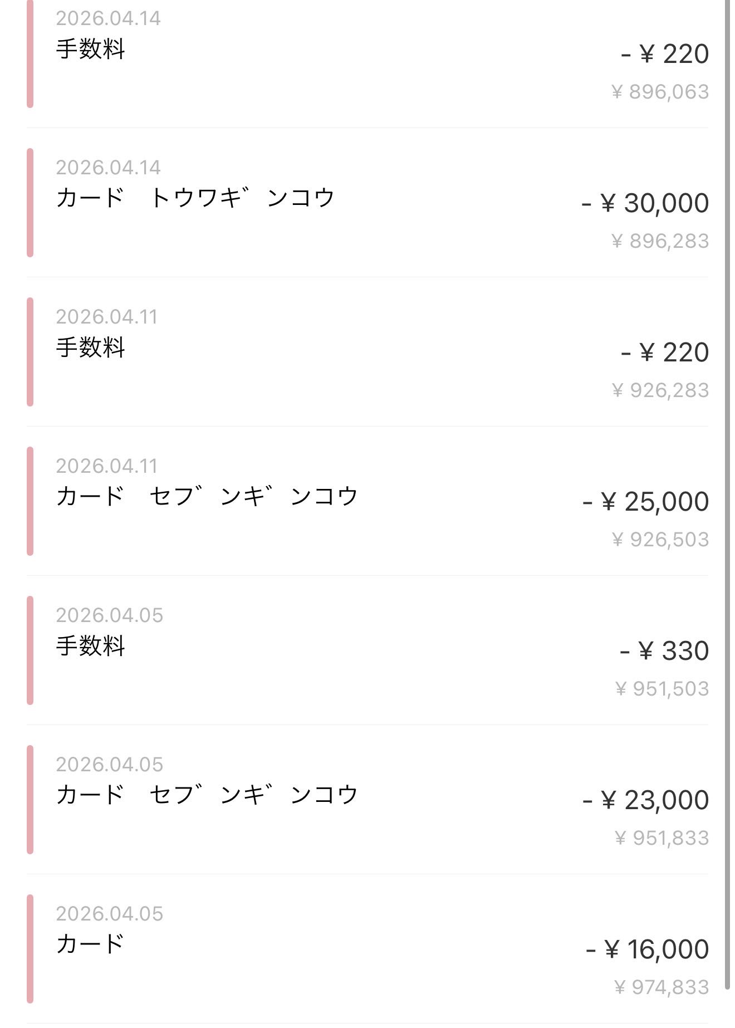Screen dimensions: 735x1028
Task: Tap the - ¥ 25,000 withdrawal amount
Action: click(645, 502)
